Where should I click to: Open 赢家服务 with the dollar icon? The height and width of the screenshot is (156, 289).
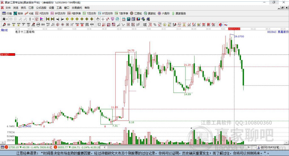tap(179, 14)
